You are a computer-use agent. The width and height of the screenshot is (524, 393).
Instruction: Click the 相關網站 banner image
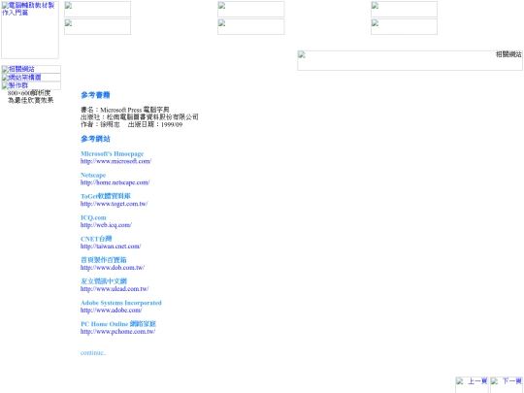click(409, 60)
